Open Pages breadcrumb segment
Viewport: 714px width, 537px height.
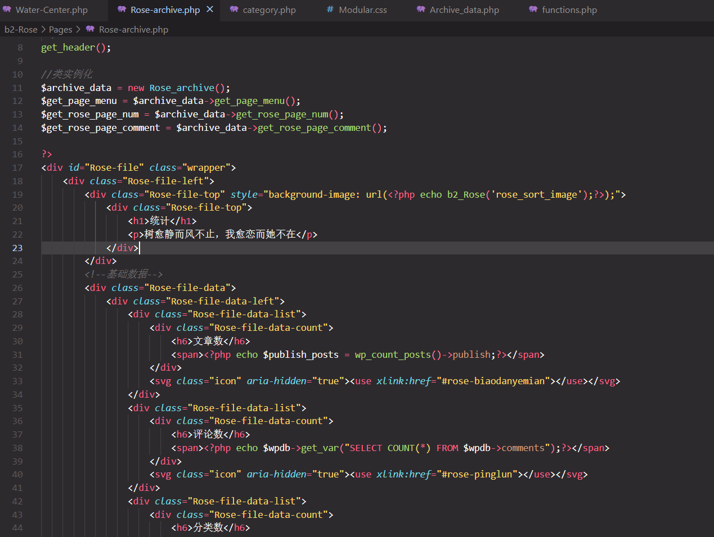click(x=60, y=29)
